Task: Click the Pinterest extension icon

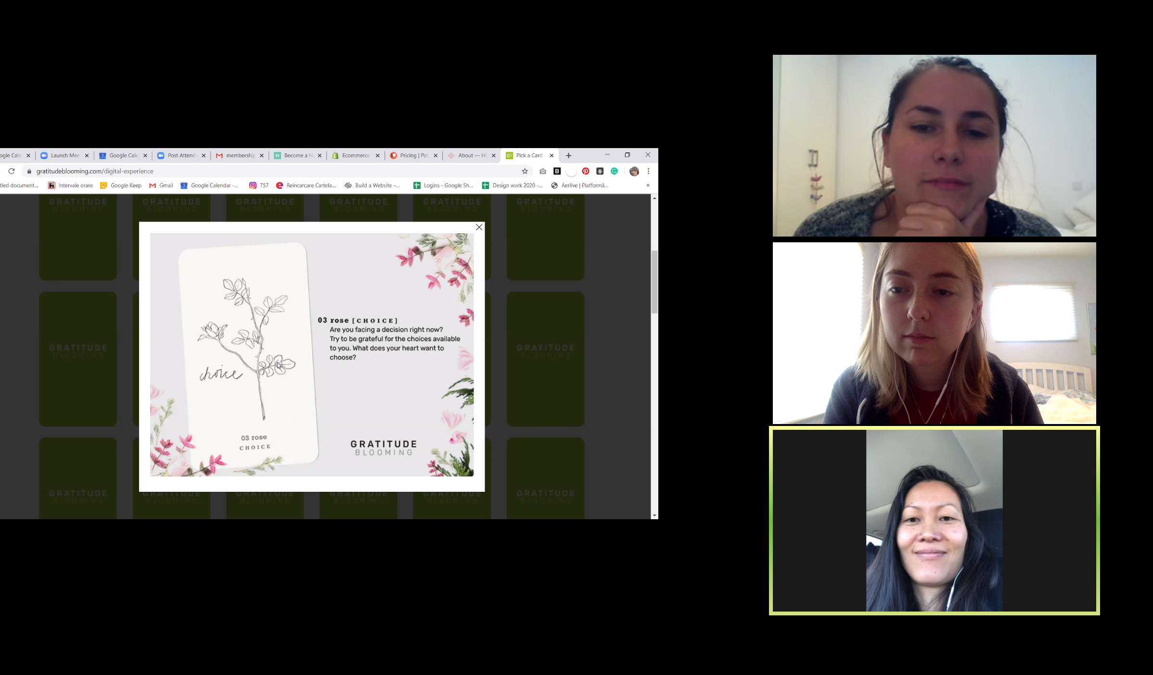Action: click(x=586, y=171)
